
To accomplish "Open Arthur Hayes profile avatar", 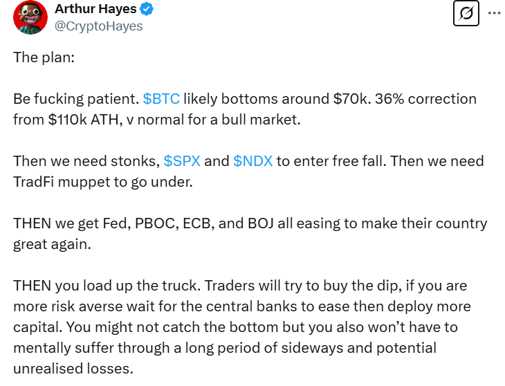I will click(30, 17).
